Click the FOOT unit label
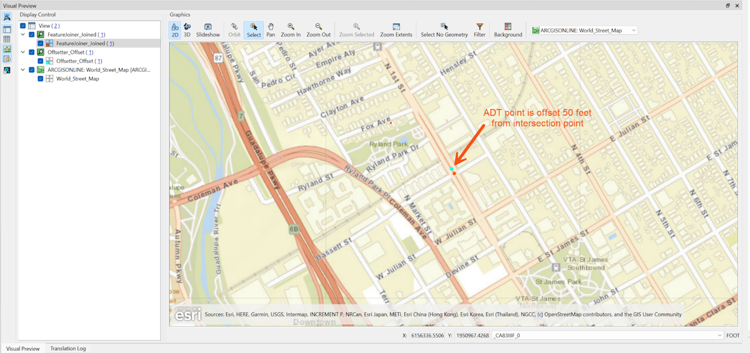 click(x=733, y=336)
